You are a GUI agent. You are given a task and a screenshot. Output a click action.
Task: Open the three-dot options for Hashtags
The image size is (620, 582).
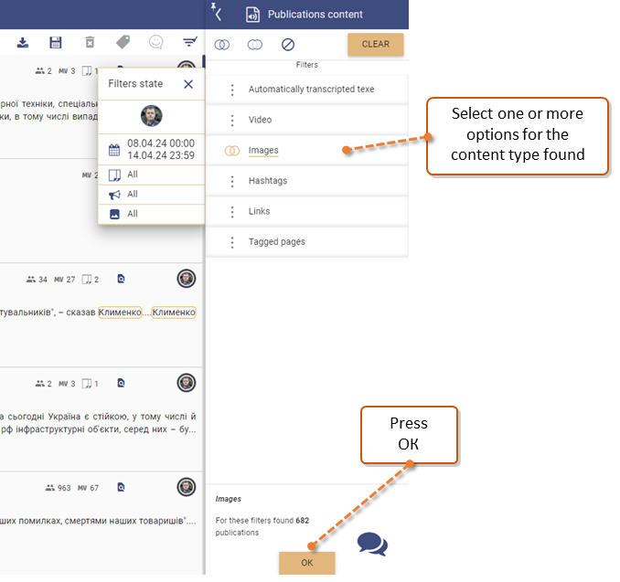tap(232, 181)
